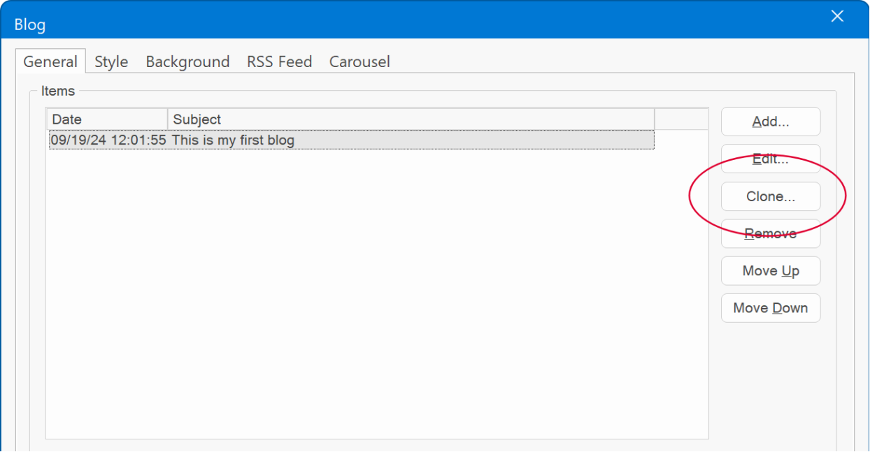Screen dimensions: 870x452
Task: Click the Move Down button
Action: pyautogui.click(x=771, y=308)
